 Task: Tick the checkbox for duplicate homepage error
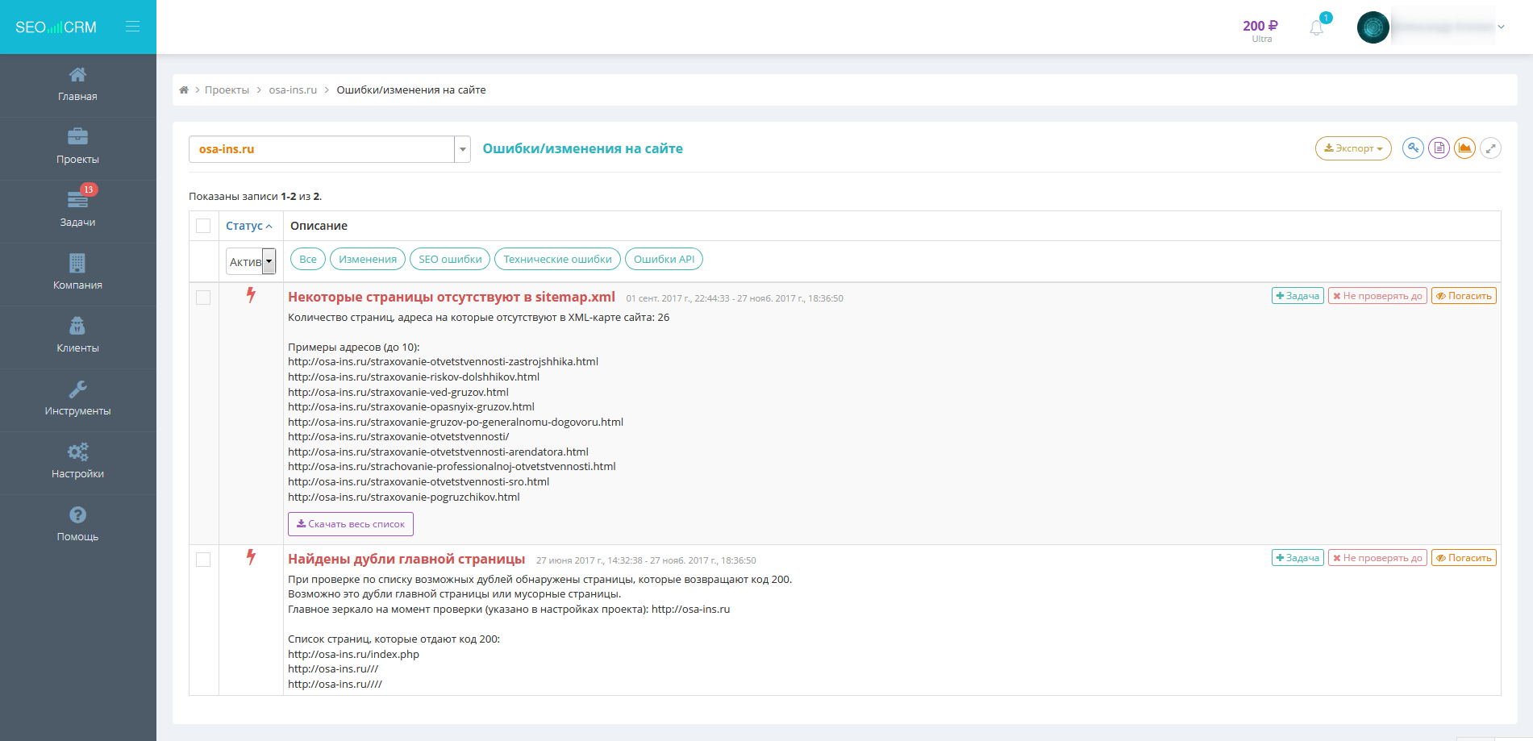(203, 560)
